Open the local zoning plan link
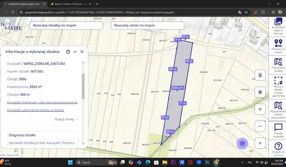Image resolution: width=286 pixels, height=167 pixels. pyautogui.click(x=42, y=102)
